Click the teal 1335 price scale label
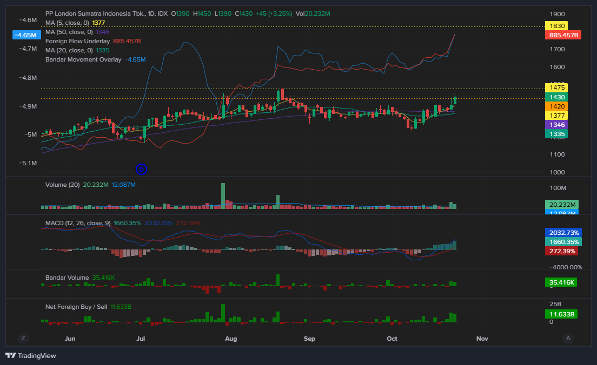597x365 pixels. [556, 134]
